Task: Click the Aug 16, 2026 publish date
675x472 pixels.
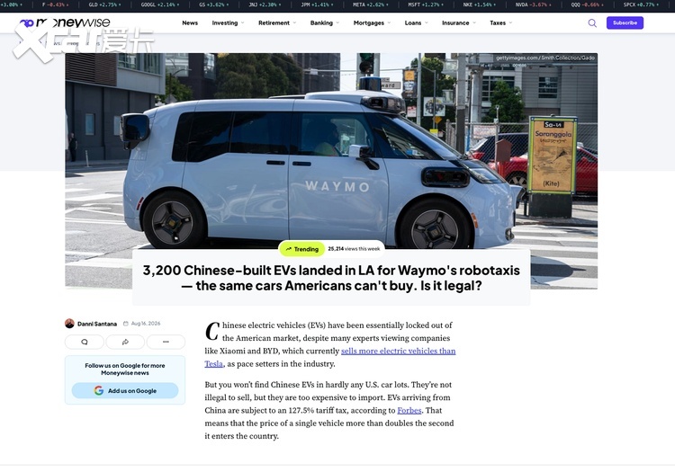Action: click(x=146, y=324)
